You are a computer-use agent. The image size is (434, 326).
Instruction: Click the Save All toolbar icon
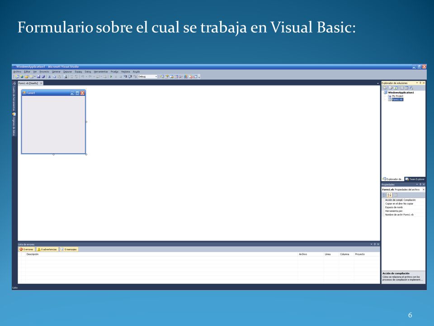tap(43, 77)
